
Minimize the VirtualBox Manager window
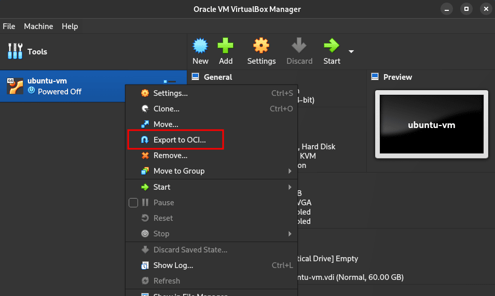pos(446,9)
